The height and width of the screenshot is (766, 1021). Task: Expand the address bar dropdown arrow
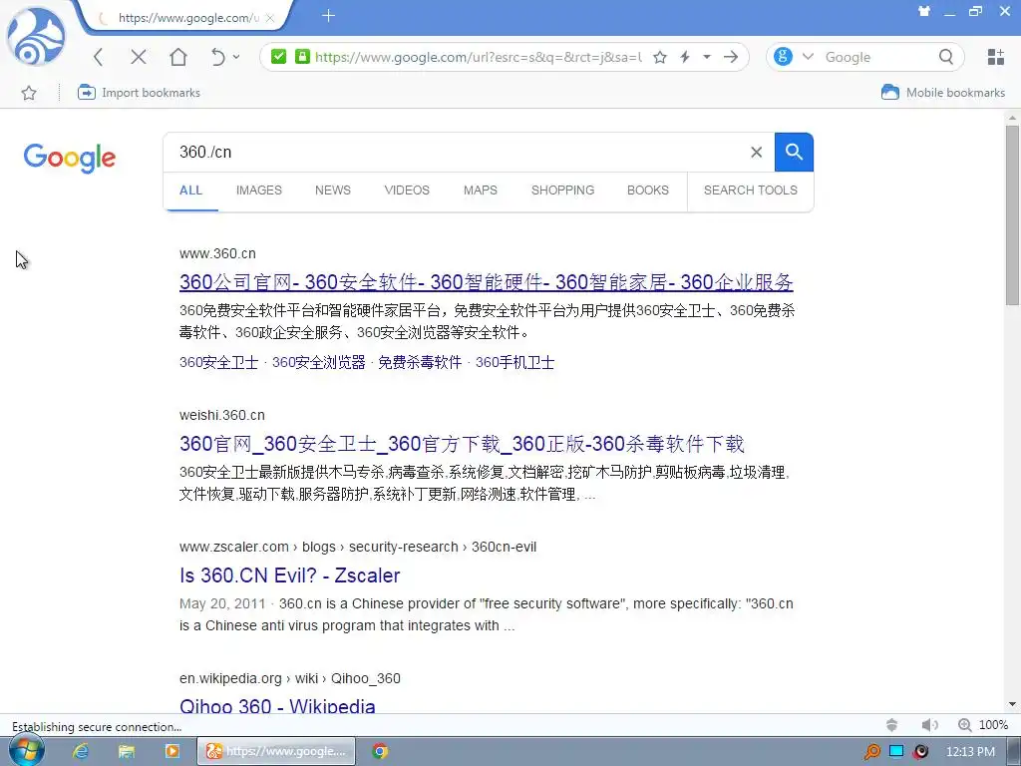click(707, 57)
